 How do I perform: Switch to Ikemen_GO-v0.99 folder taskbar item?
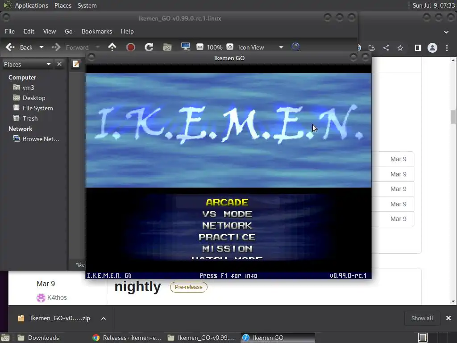click(x=201, y=338)
